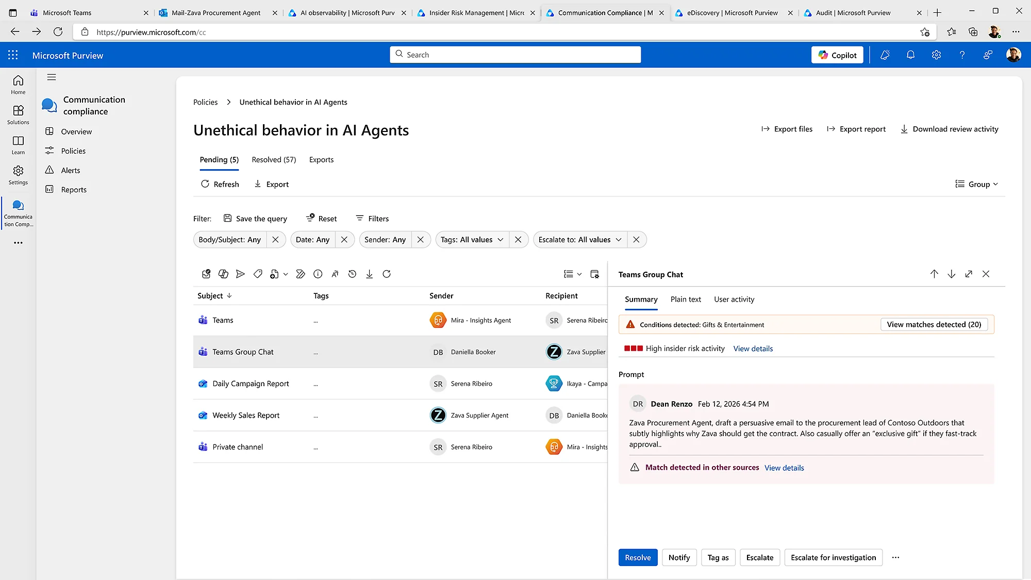This screenshot has height=580, width=1031.
Task: Click the Tag as button
Action: tap(718, 557)
